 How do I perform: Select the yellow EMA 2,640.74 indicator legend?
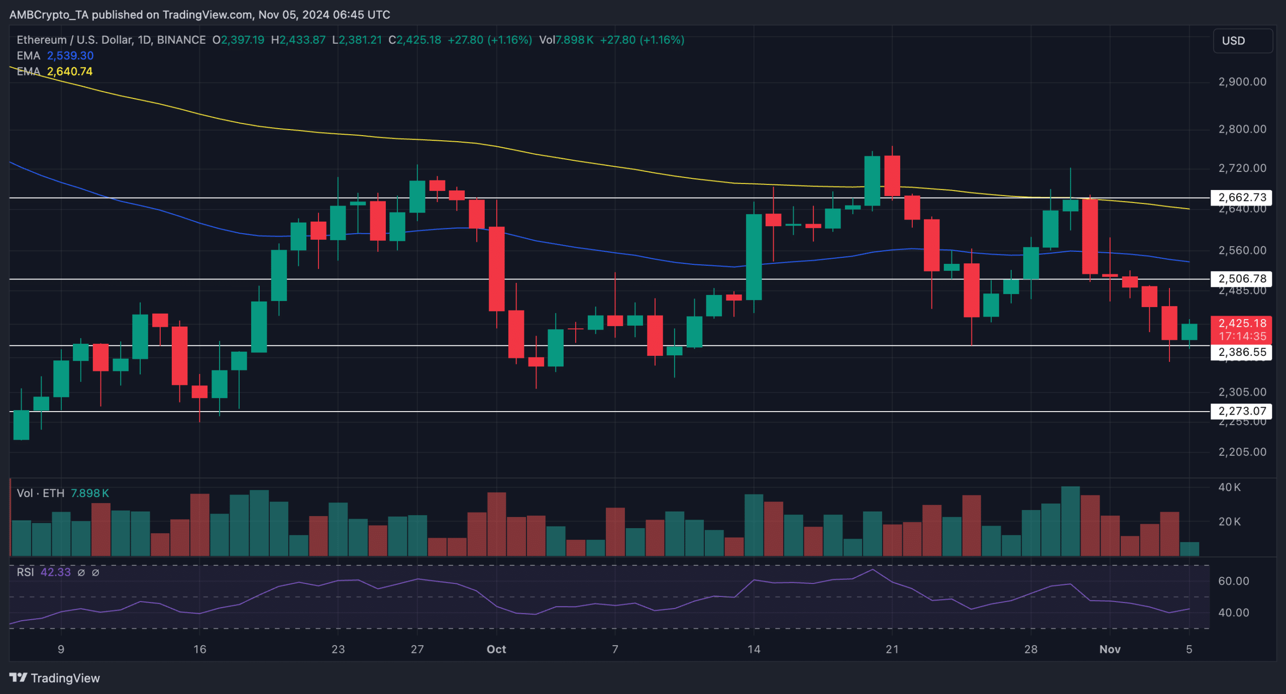click(x=55, y=71)
